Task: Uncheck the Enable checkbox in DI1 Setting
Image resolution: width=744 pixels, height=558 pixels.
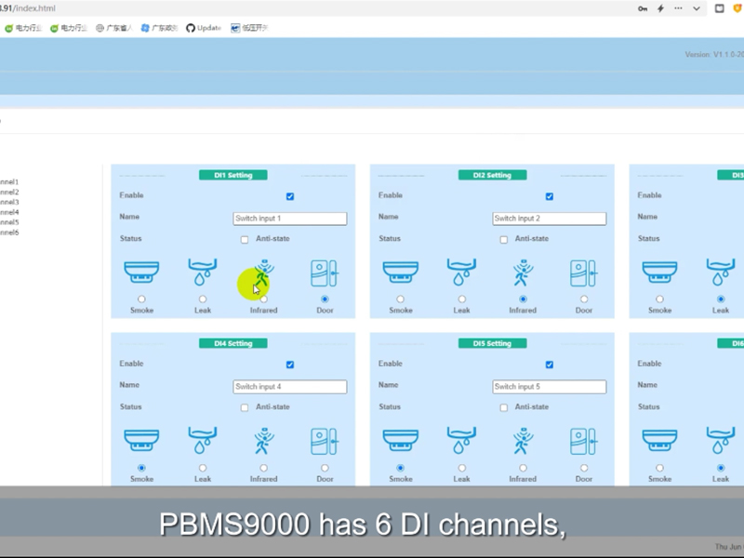Action: (290, 196)
